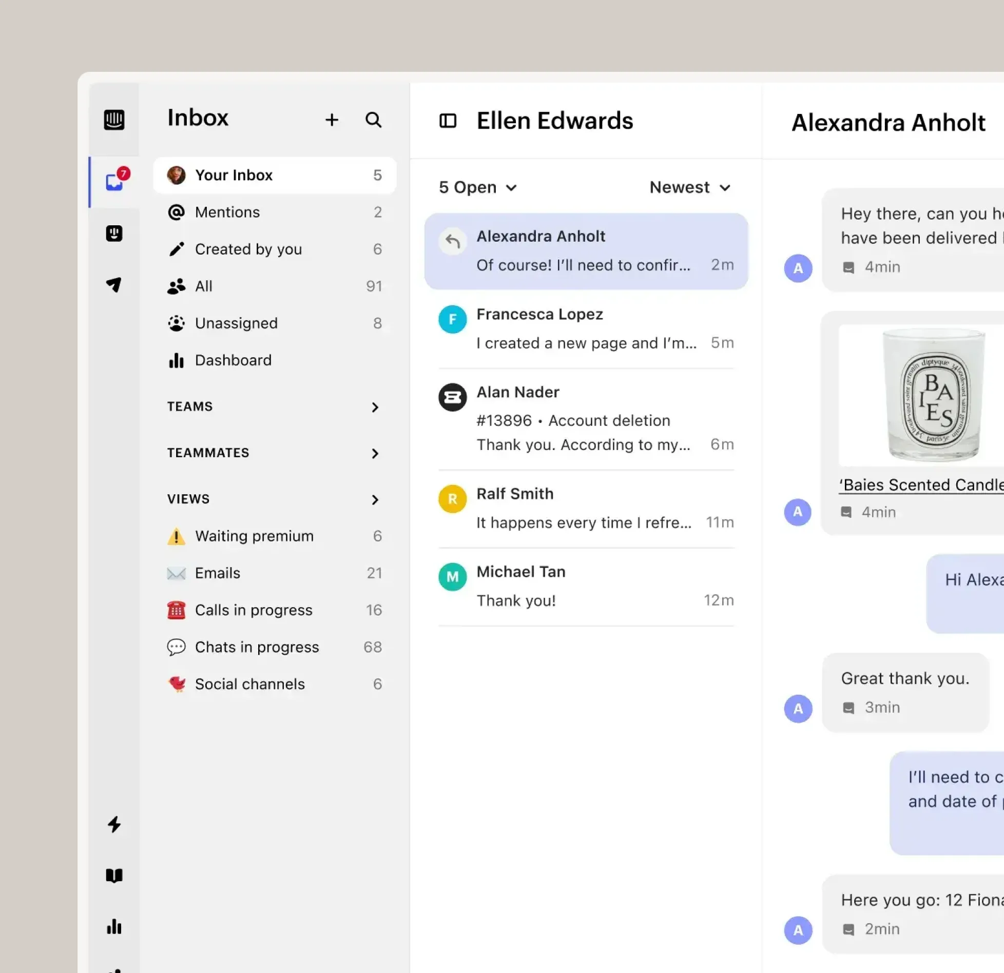Open the Reports bar chart icon

pyautogui.click(x=114, y=926)
